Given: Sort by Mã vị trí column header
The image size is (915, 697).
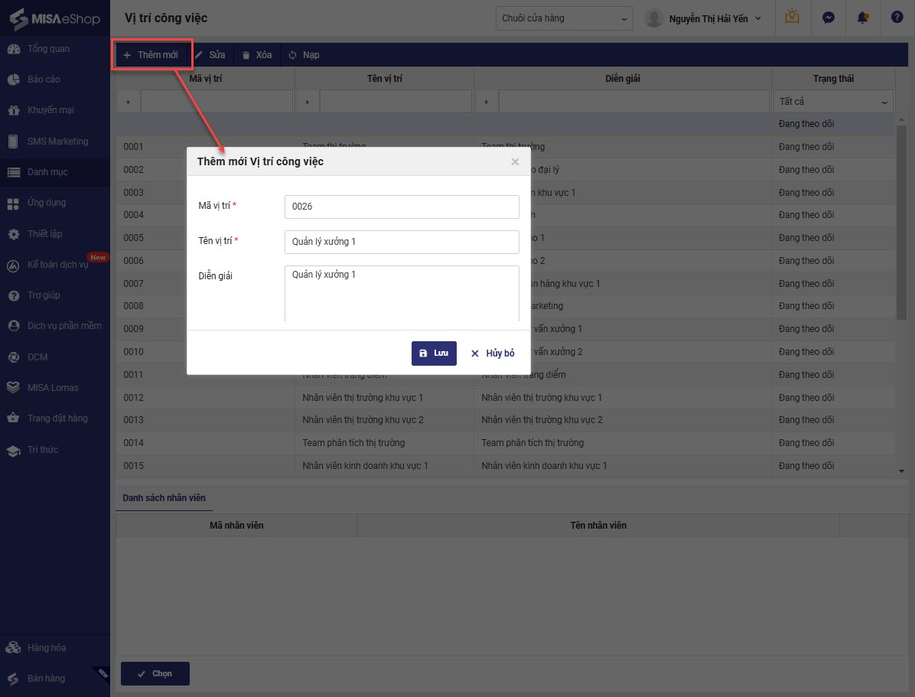Looking at the screenshot, I should pos(205,78).
